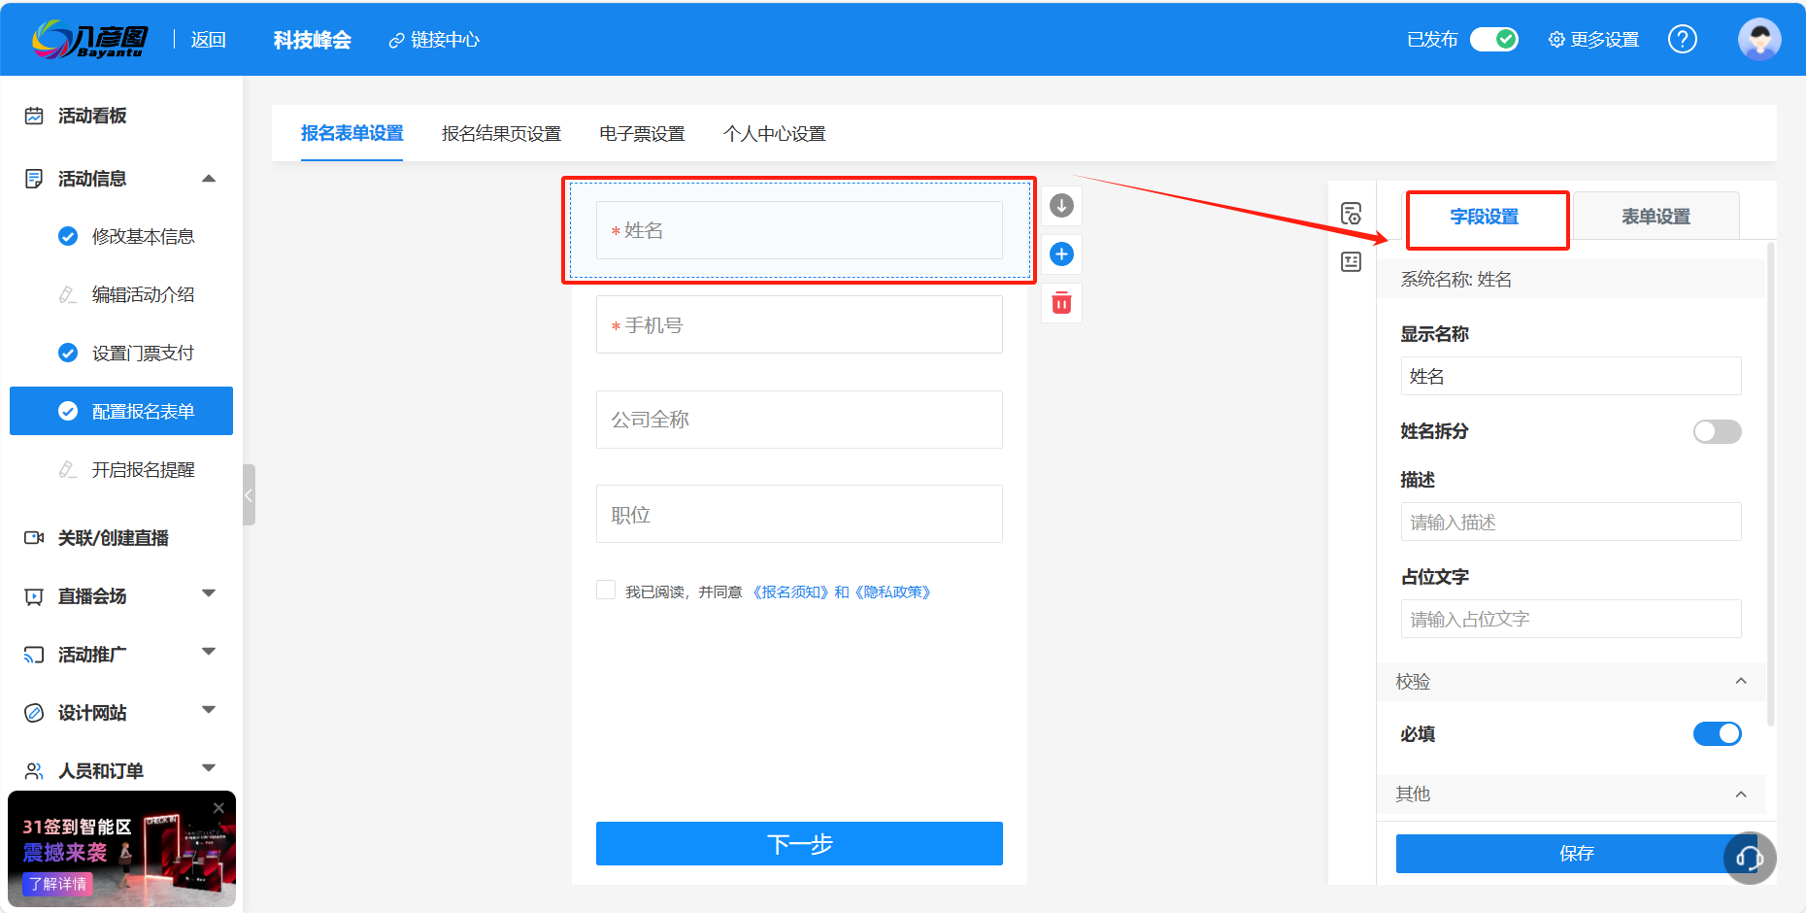Collapse the 活动信息 sidebar section

pyautogui.click(x=208, y=178)
